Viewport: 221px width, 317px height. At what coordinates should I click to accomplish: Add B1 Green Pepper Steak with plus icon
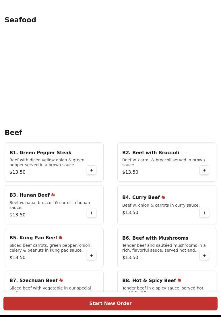coord(92,170)
